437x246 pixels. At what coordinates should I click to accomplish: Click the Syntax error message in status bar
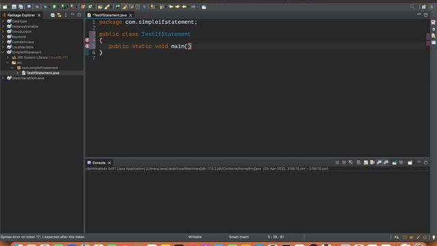click(42, 237)
